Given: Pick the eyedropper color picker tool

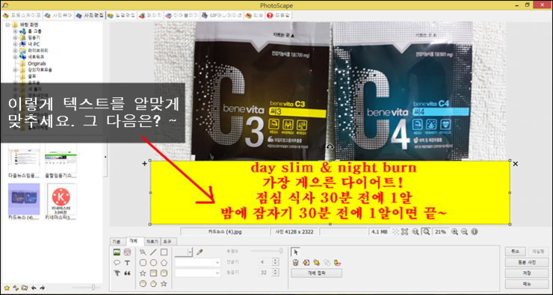Looking at the screenshot, I should [200, 252].
